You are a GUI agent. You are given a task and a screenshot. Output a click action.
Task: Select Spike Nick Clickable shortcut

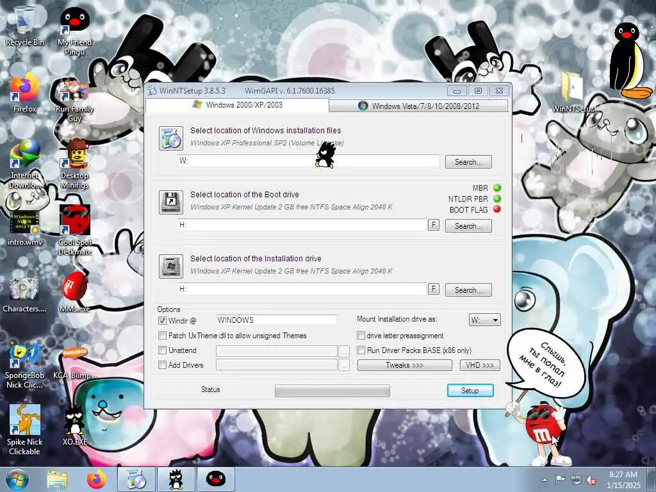(x=25, y=430)
